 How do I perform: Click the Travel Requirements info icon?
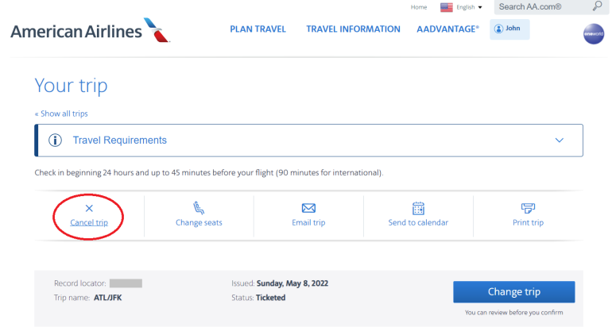pos(56,141)
